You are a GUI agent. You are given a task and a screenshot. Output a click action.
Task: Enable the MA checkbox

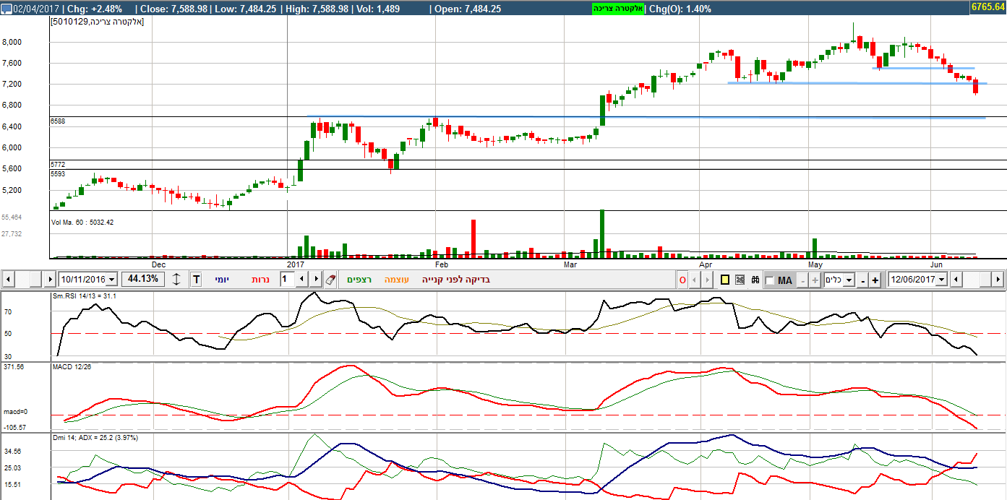pyautogui.click(x=769, y=280)
